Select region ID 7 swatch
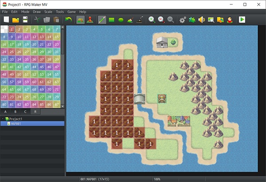 click(57, 29)
